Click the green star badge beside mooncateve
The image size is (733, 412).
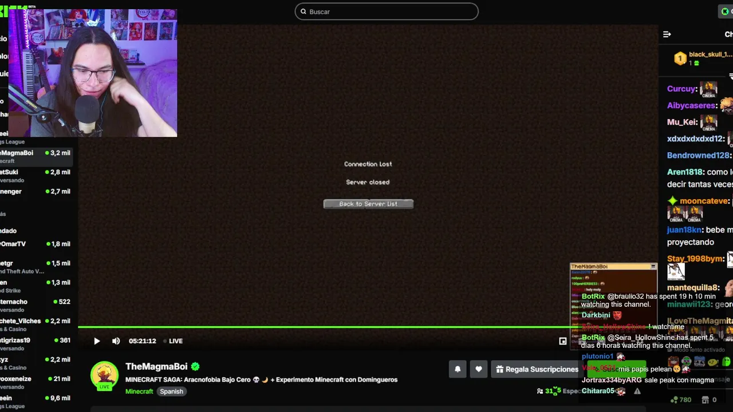coord(672,201)
